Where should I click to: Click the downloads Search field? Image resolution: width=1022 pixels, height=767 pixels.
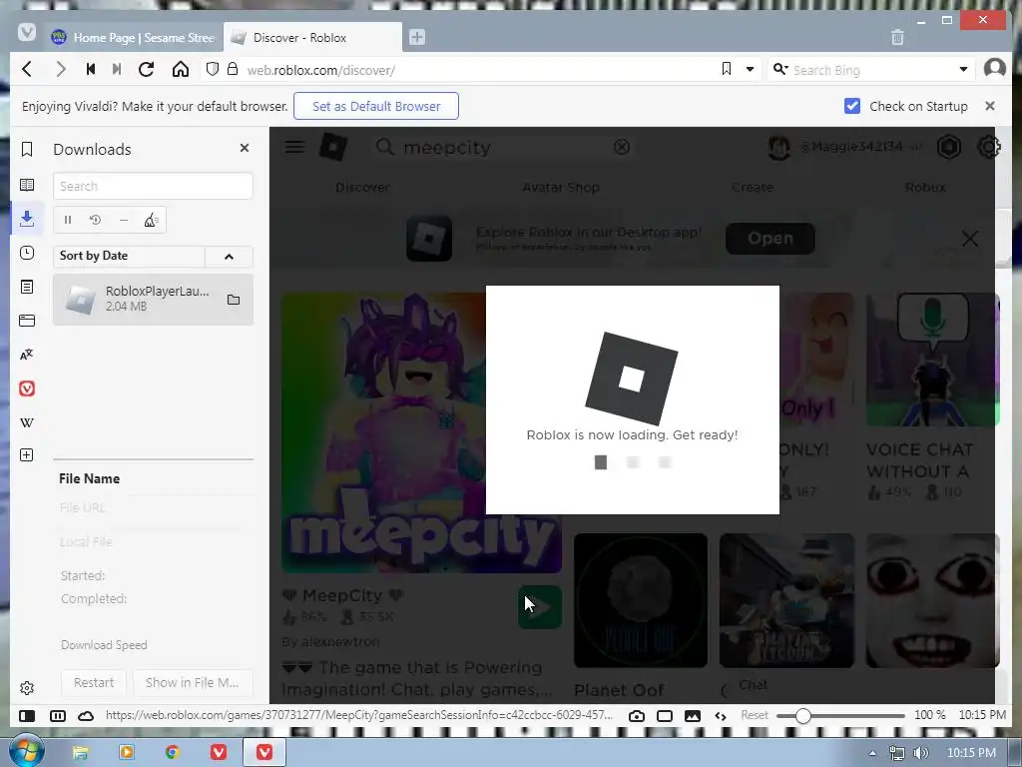click(153, 186)
